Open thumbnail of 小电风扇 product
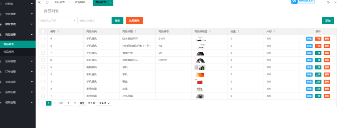 pyautogui.click(x=200, y=96)
